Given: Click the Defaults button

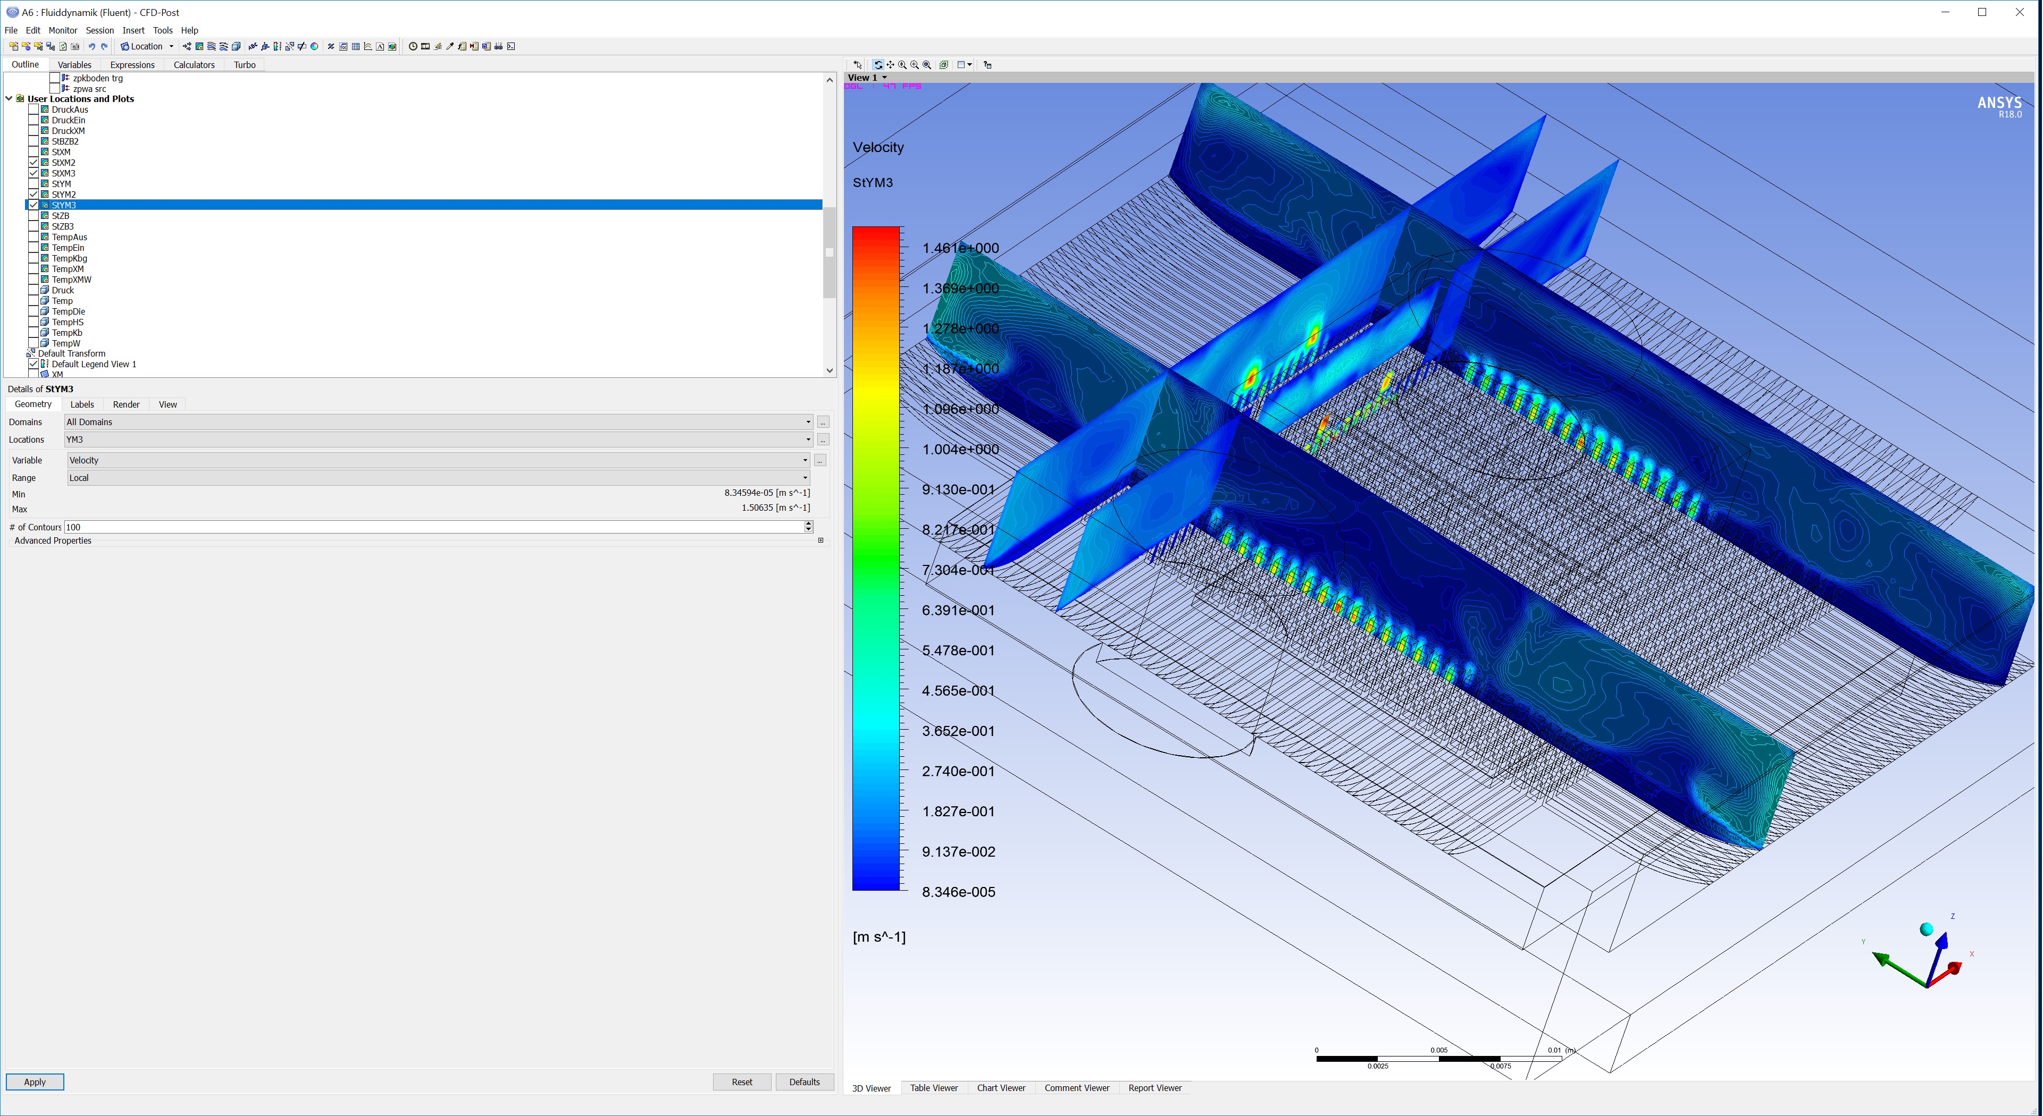Looking at the screenshot, I should tap(804, 1082).
